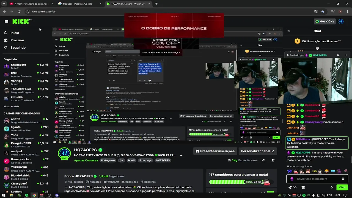Click the Apenas Conversa category link
Viewport: 352px width, 198px height.
coord(86,160)
